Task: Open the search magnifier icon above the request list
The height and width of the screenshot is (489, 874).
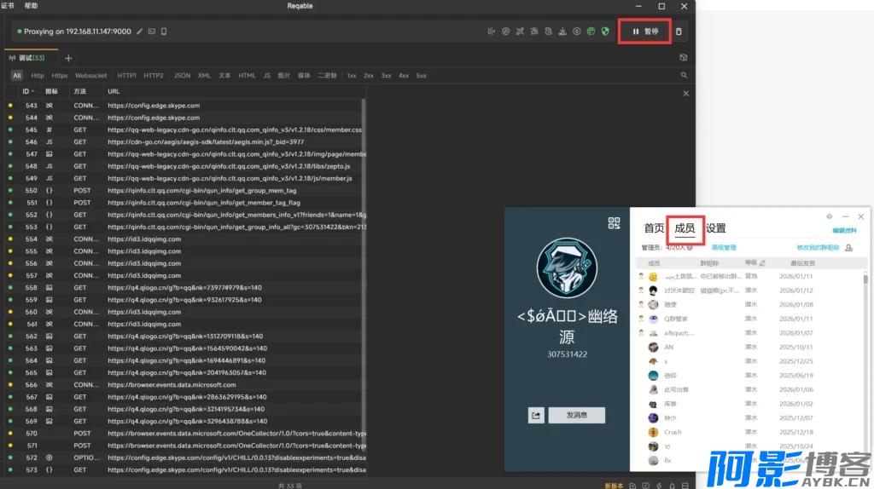Action: point(684,75)
